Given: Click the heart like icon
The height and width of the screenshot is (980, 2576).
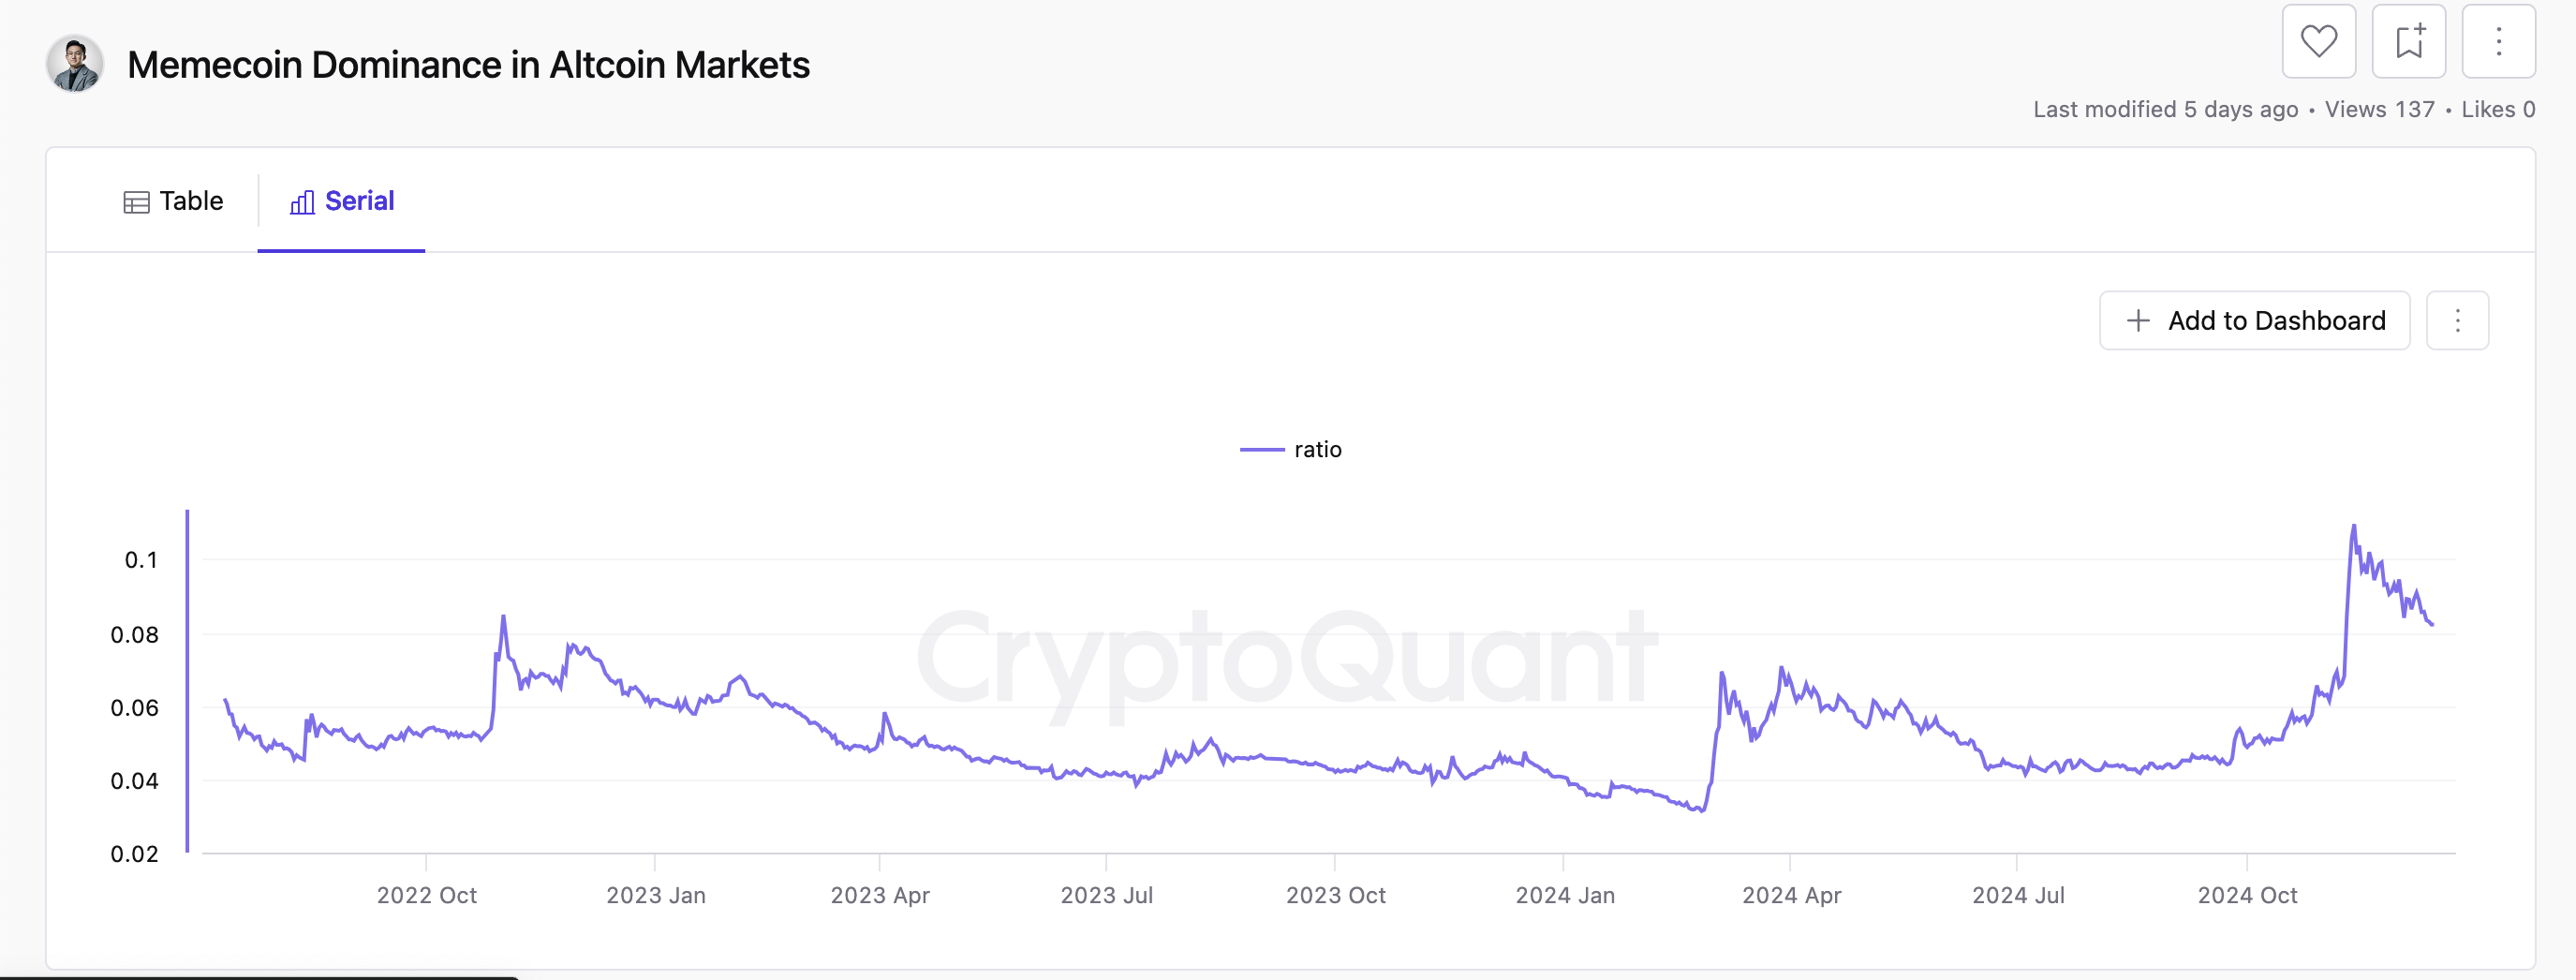Looking at the screenshot, I should point(2318,42).
